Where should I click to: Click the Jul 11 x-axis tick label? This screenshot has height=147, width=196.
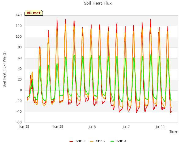click(x=160, y=127)
